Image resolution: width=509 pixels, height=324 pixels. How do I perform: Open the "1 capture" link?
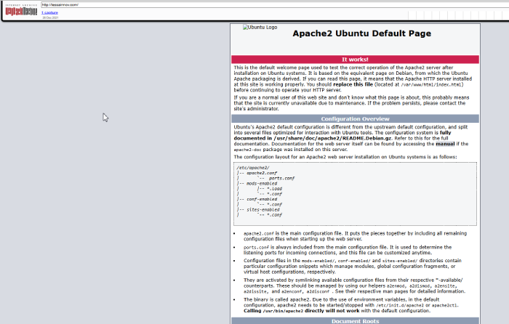point(49,13)
